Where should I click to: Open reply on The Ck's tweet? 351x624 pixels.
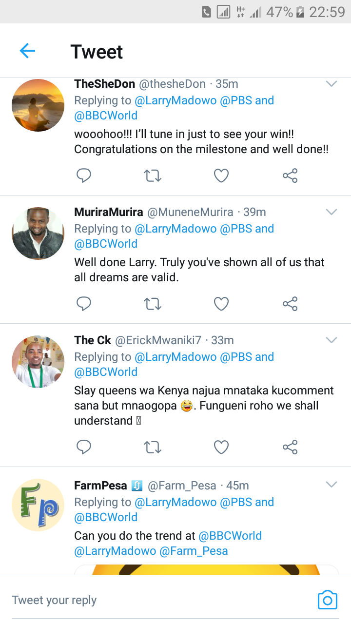tap(84, 447)
